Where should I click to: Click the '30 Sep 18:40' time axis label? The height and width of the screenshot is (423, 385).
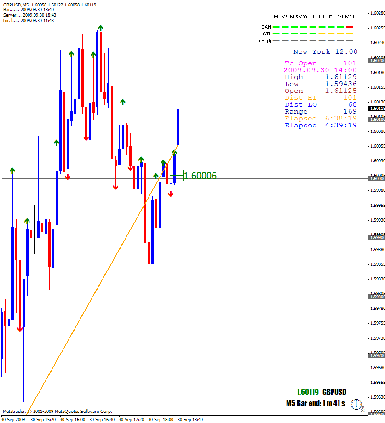coord(190,419)
